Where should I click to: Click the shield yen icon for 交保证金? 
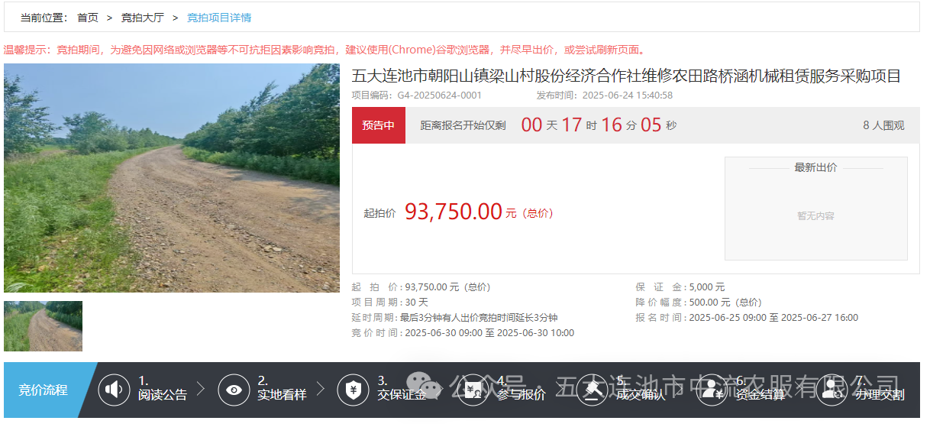(353, 390)
